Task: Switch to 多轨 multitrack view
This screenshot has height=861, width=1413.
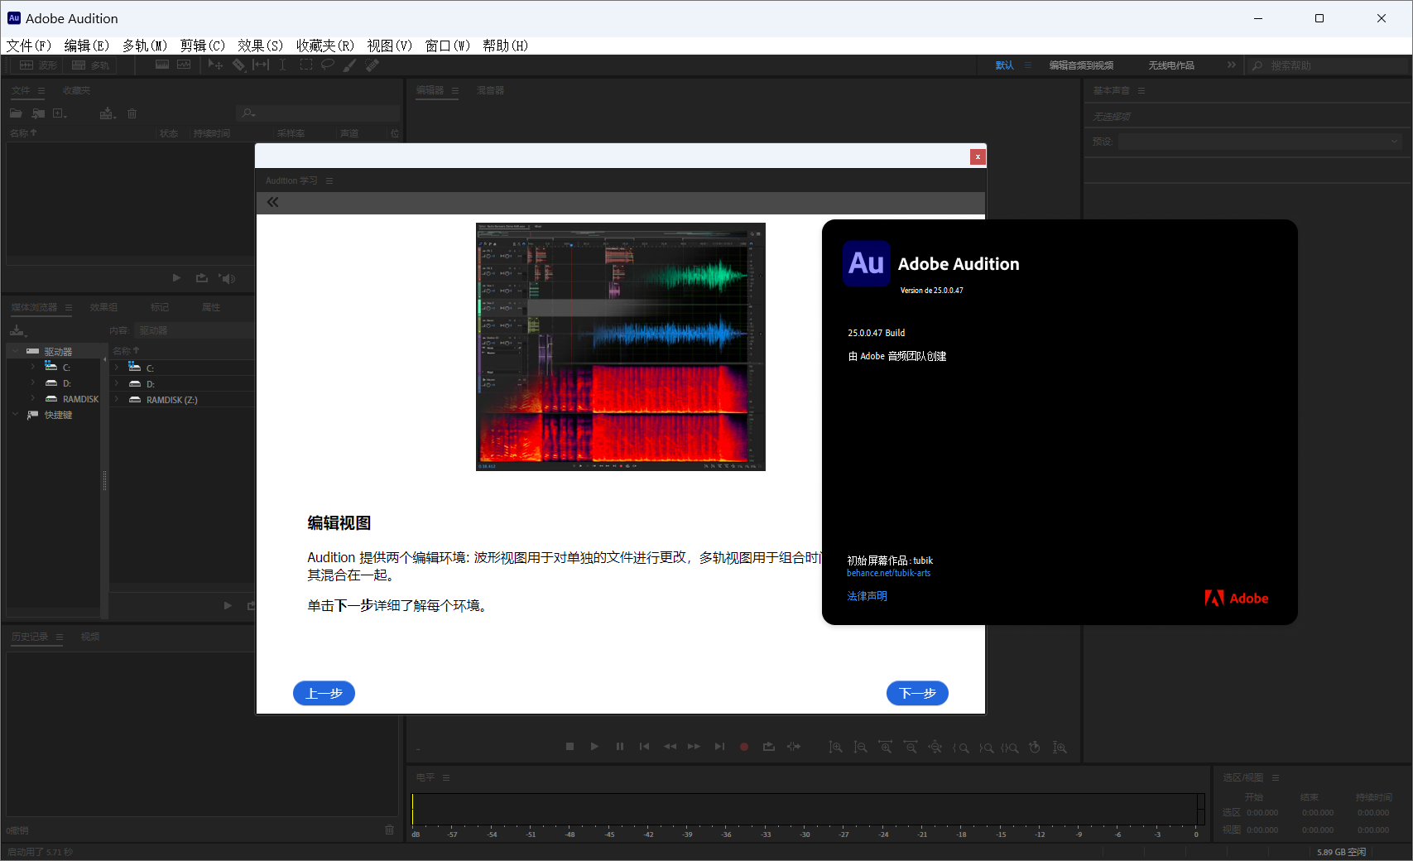Action: (90, 65)
